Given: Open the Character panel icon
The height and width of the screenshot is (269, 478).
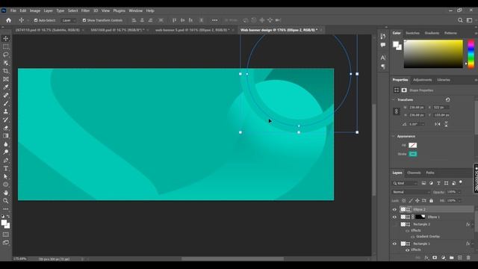Looking at the screenshot, I should [383, 58].
